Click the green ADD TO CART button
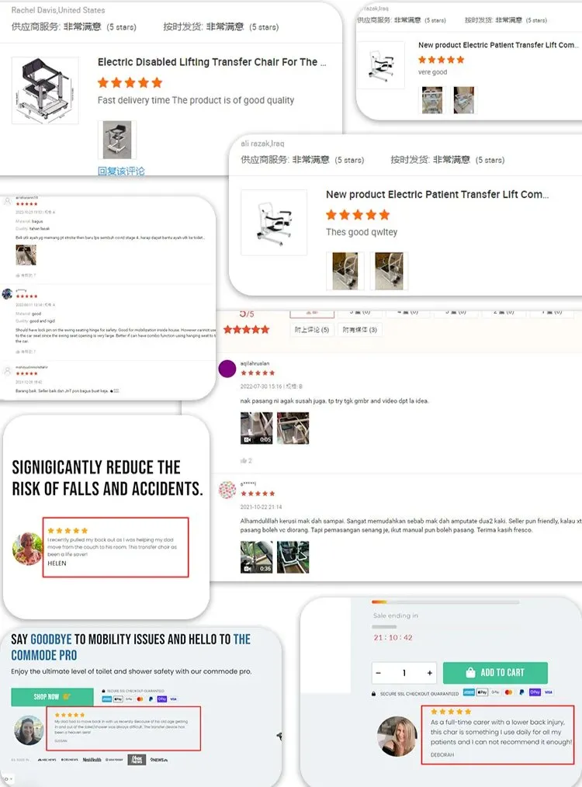Image resolution: width=582 pixels, height=787 pixels. (x=495, y=673)
